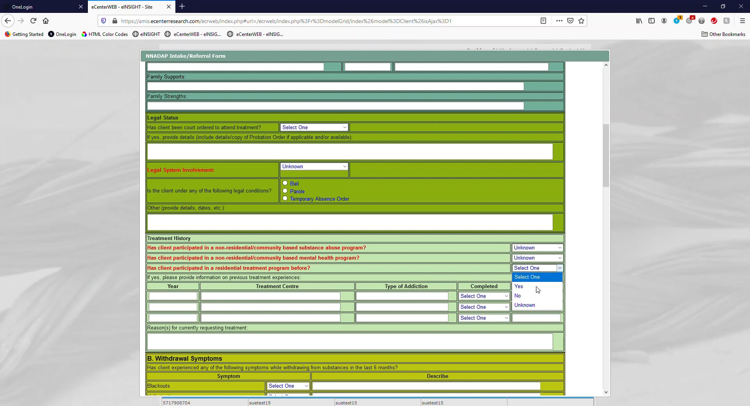Viewport: 750px width, 406px height.
Task: Open the Firefox account icon
Action: [664, 21]
